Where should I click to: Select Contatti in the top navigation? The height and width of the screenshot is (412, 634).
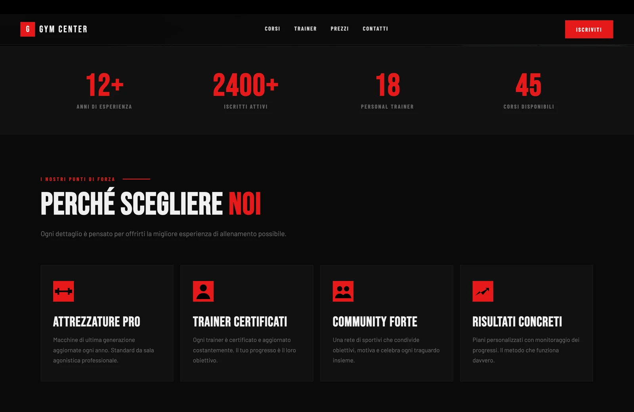pyautogui.click(x=375, y=29)
